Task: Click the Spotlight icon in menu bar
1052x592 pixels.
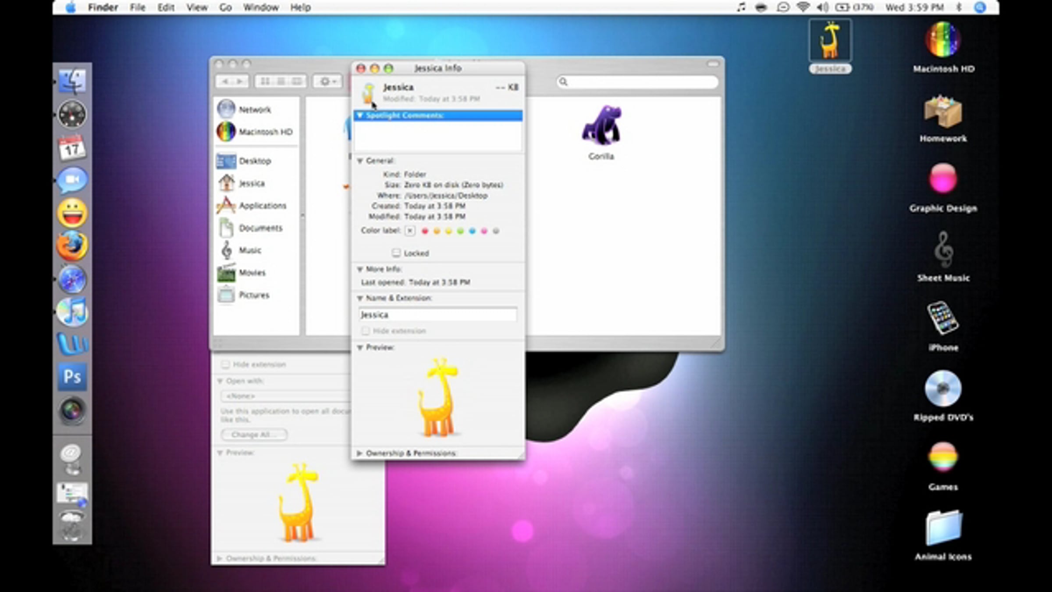Action: coord(980,7)
